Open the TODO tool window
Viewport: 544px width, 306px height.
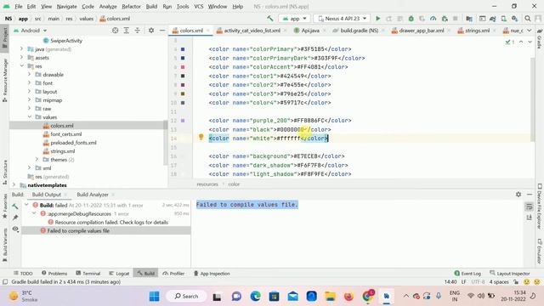23,274
